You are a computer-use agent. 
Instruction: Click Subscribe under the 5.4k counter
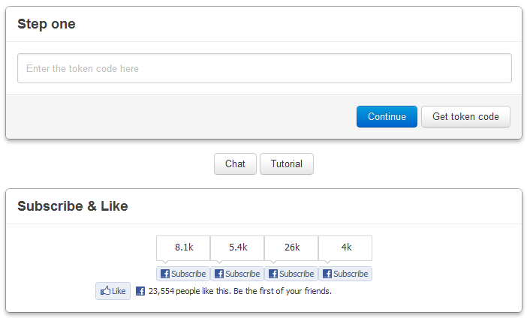[237, 274]
